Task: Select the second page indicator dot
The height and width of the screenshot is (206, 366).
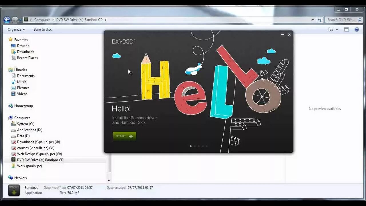Action: click(195, 146)
